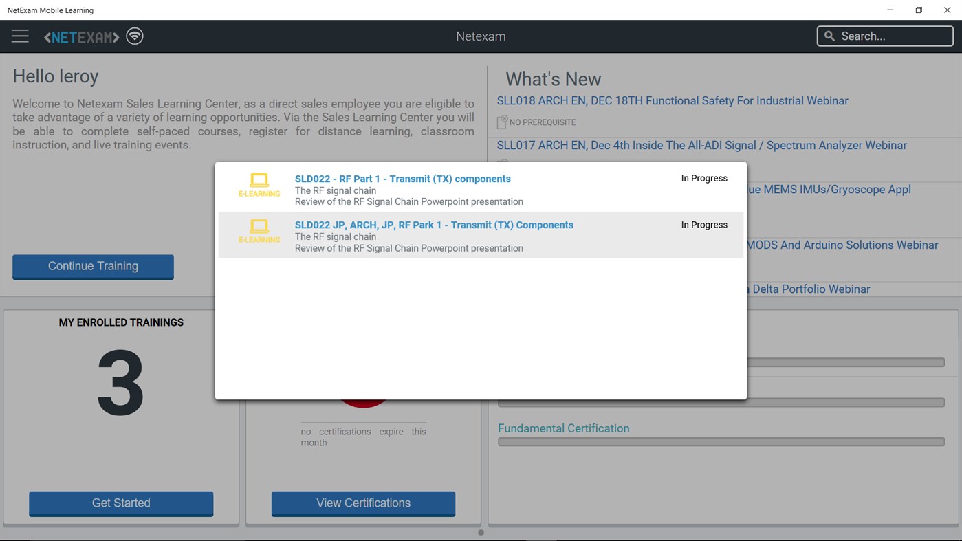
Task: Open SLD022 - RF Part 1 - Transmit (TX) components
Action: pyautogui.click(x=403, y=179)
